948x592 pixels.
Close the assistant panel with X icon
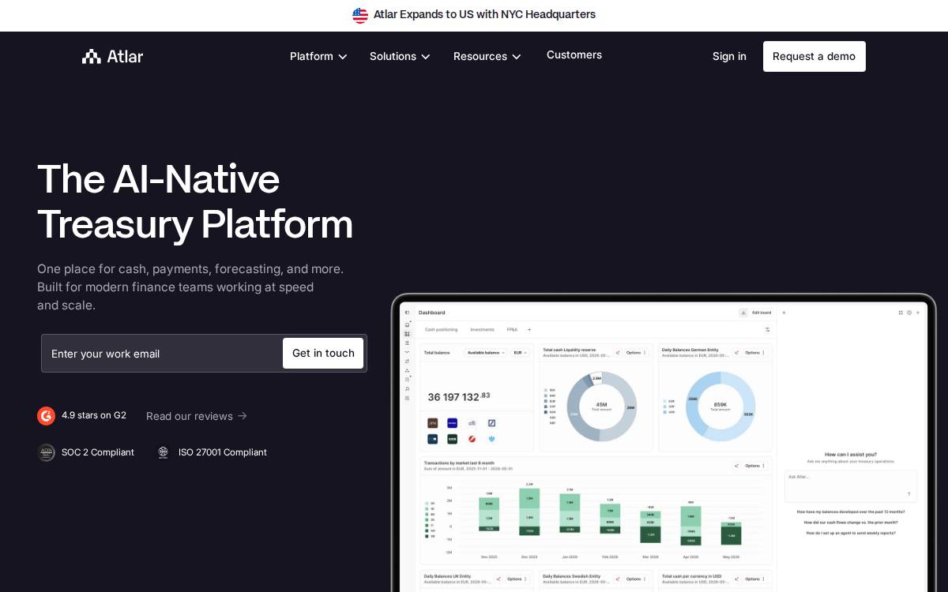pyautogui.click(x=784, y=313)
